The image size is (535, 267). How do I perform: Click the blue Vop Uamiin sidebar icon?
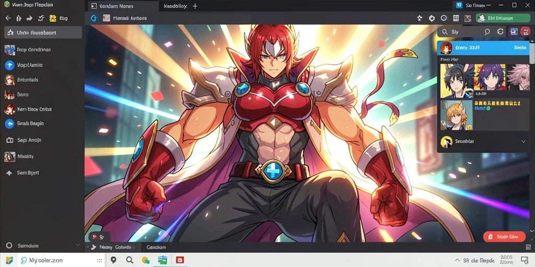[9, 65]
